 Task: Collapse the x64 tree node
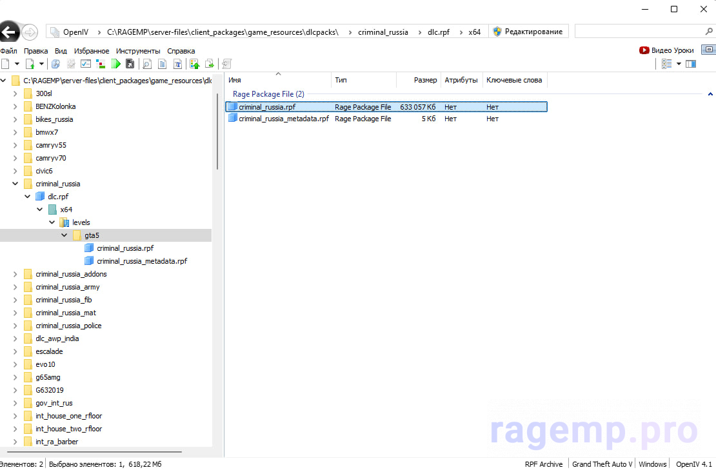point(40,209)
